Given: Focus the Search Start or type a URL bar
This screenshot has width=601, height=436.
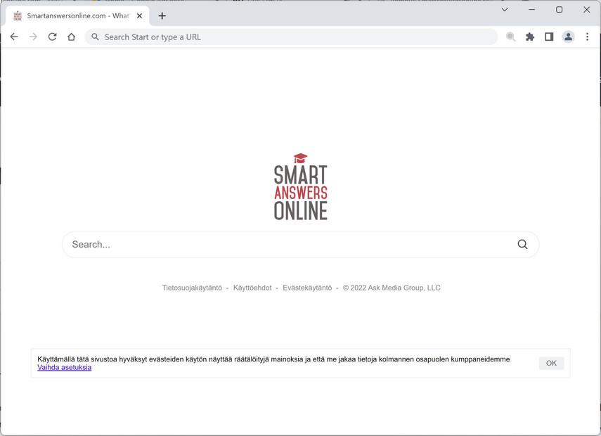Looking at the screenshot, I should click(291, 37).
